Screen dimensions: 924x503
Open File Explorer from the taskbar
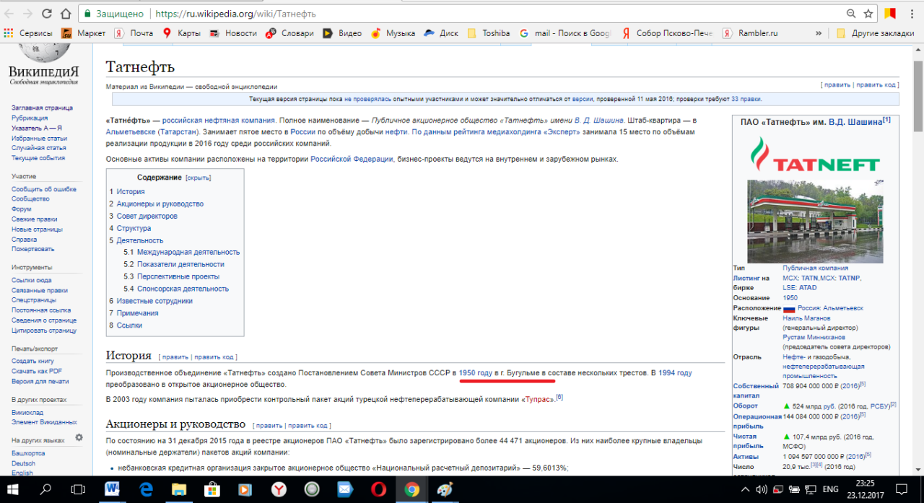click(x=178, y=489)
